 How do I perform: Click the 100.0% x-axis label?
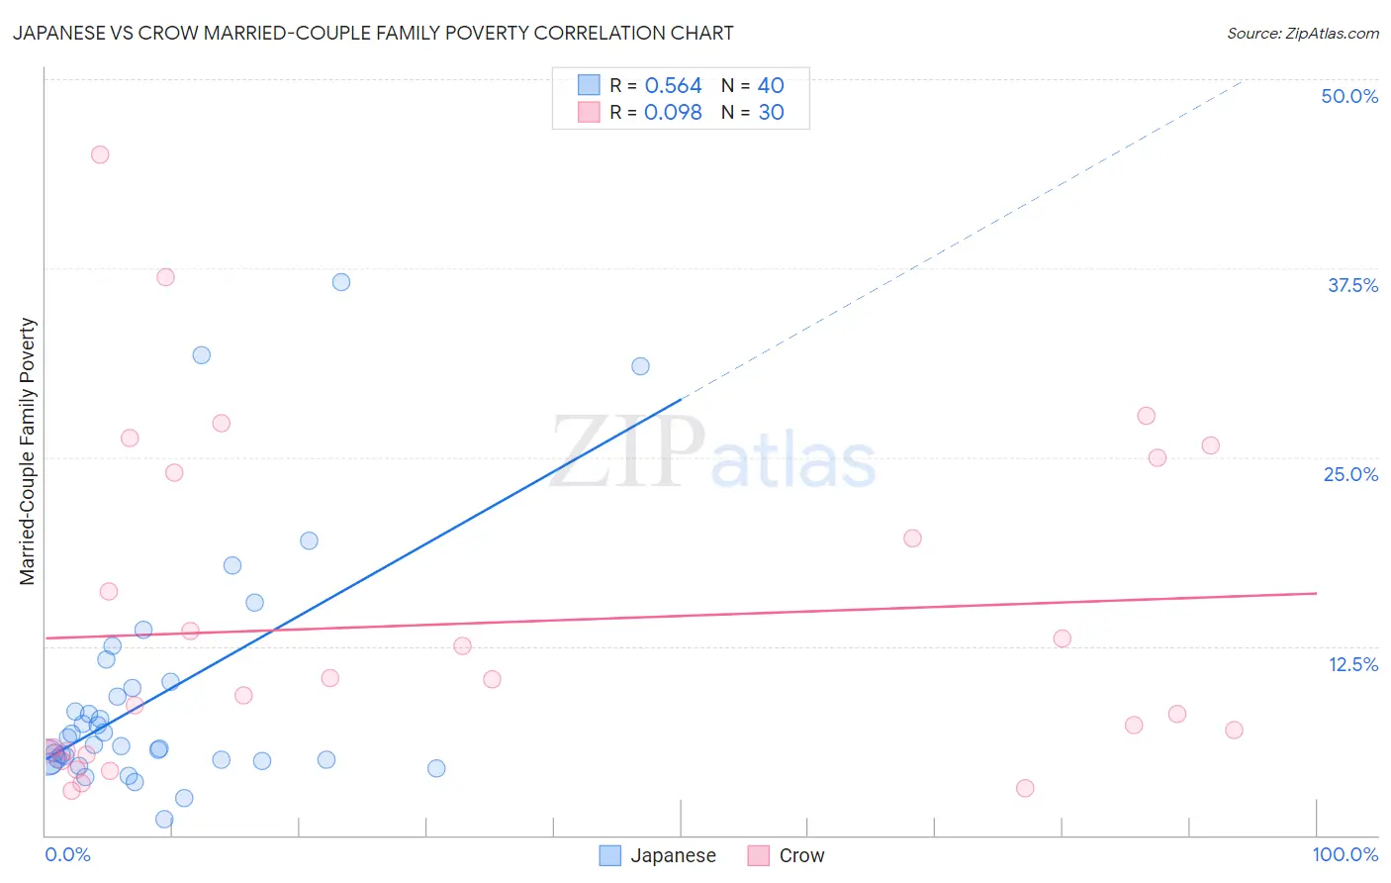coord(1345,854)
